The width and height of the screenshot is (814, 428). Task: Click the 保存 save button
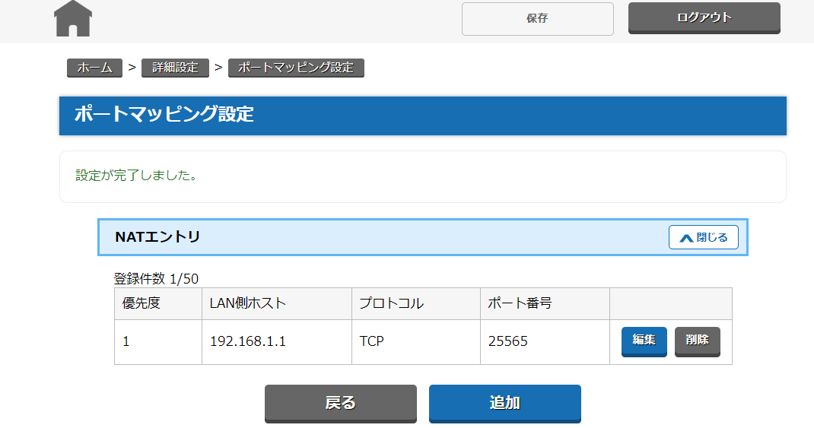point(537,19)
